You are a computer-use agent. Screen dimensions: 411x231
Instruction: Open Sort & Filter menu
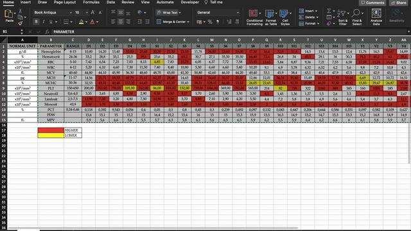342,17
